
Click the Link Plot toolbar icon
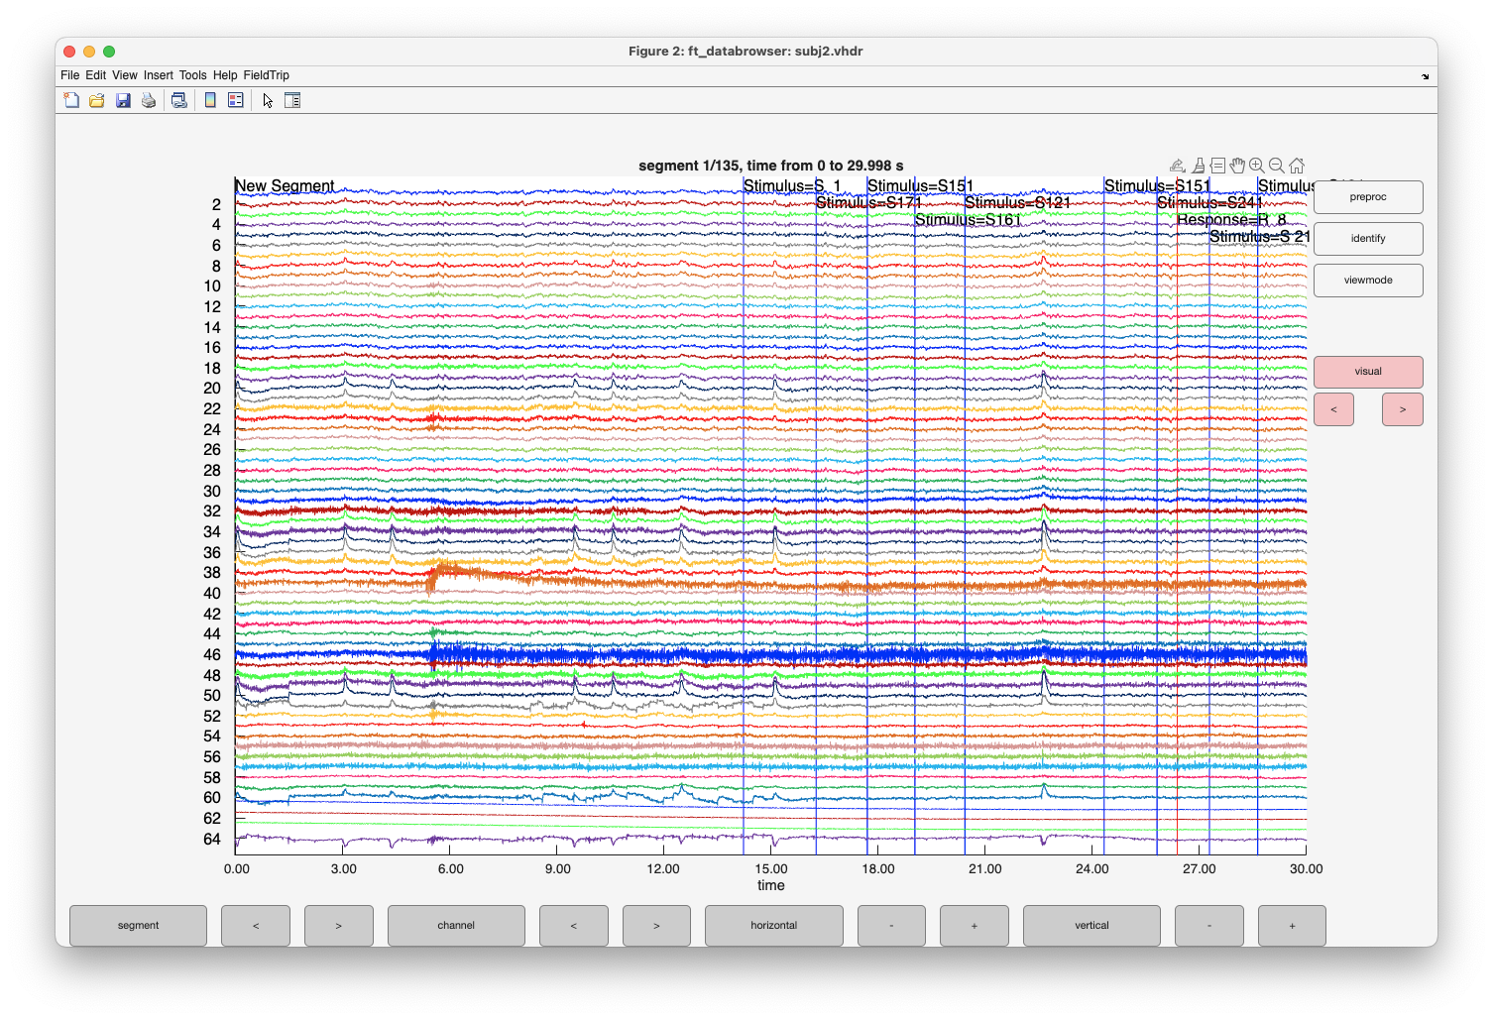(x=179, y=100)
